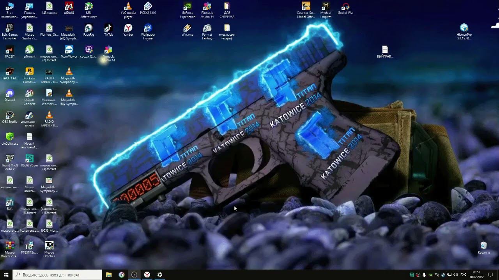
Task: Select the ДЛЯ СТРИМА folder
Action: coord(227,10)
